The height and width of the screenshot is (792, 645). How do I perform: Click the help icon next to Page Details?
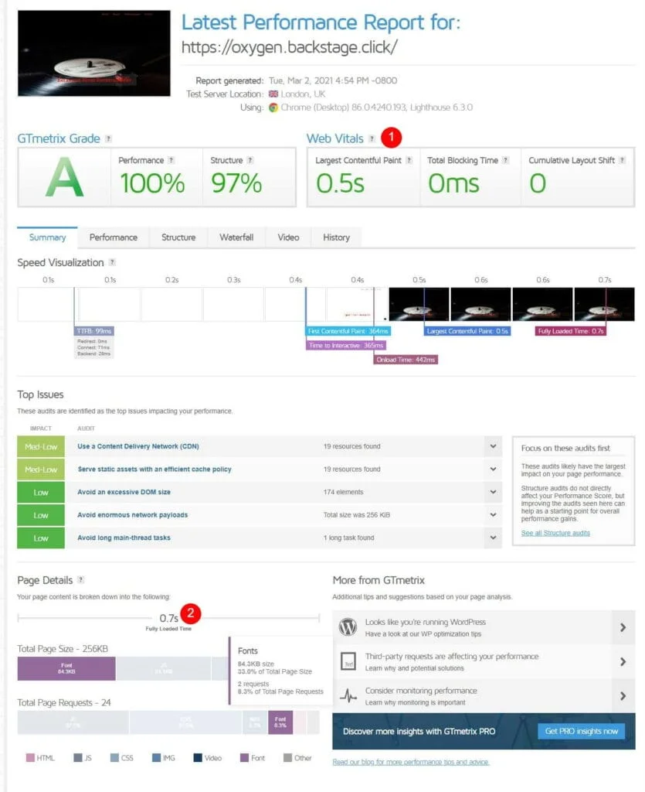click(81, 580)
